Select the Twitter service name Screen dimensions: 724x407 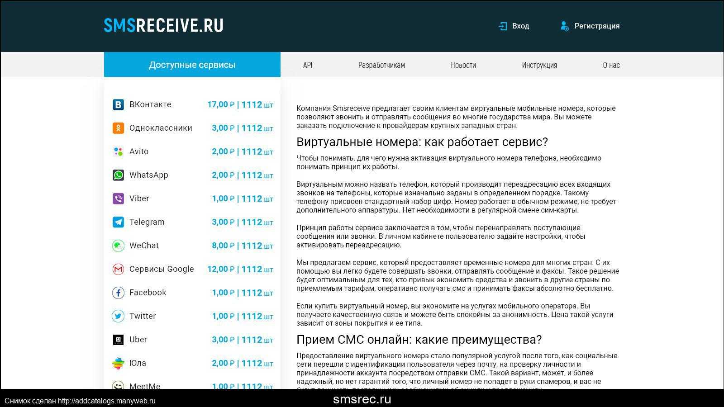(143, 316)
